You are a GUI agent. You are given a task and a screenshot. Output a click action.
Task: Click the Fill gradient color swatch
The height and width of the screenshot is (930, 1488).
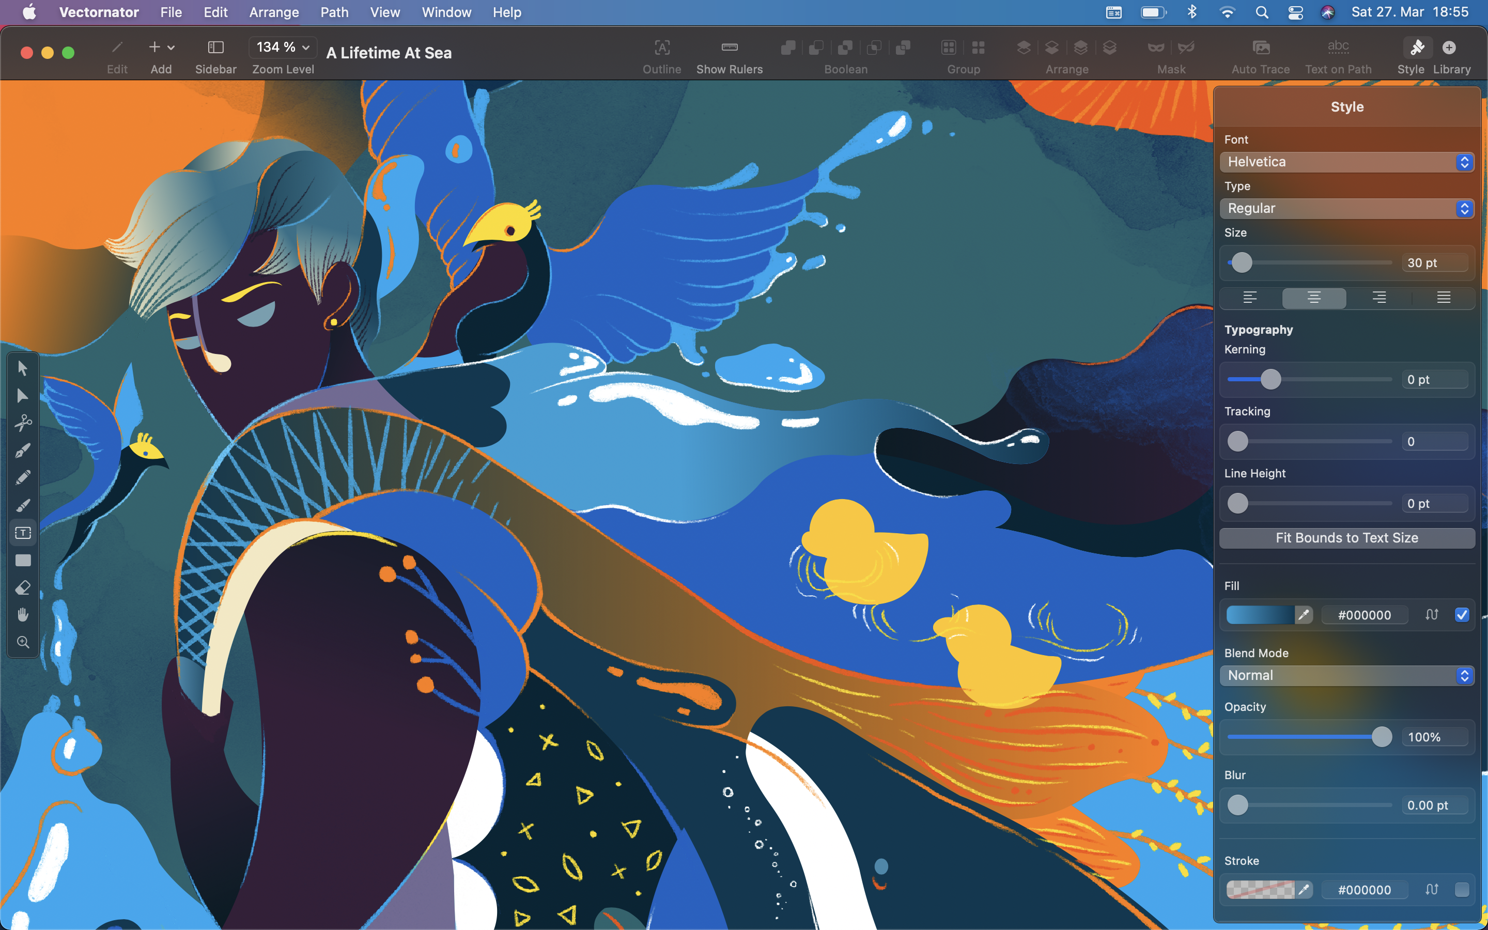pyautogui.click(x=1261, y=614)
